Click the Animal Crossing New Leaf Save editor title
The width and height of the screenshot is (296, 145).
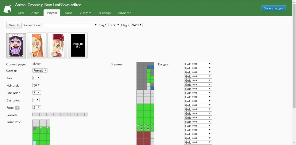pyautogui.click(x=48, y=5)
